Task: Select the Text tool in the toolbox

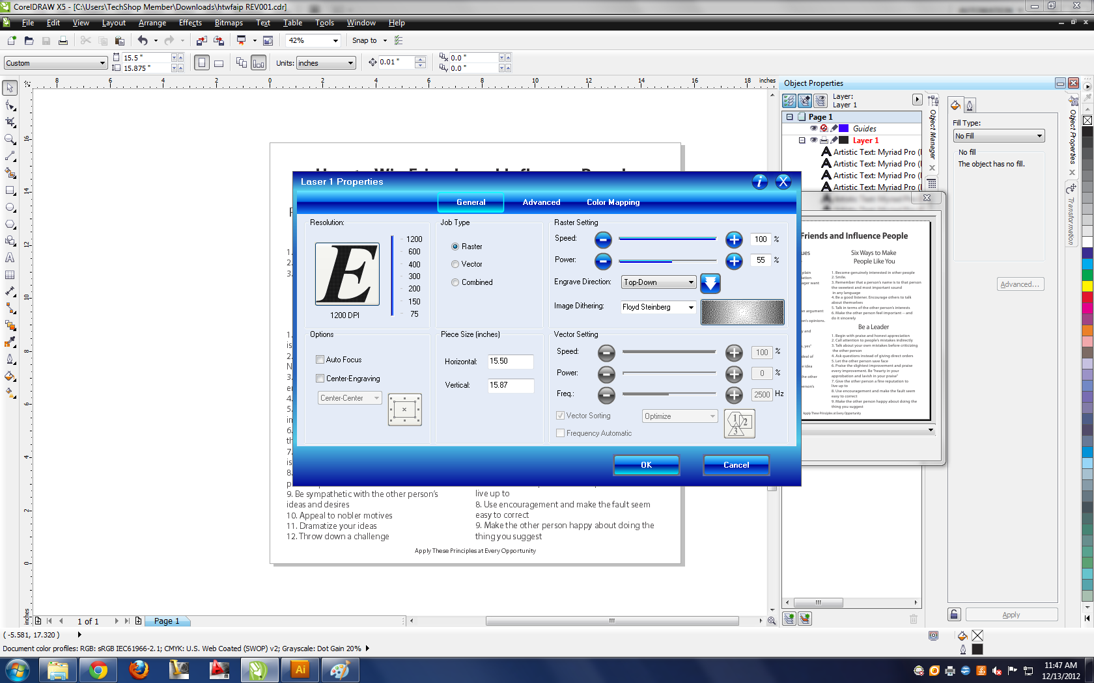Action: point(10,258)
